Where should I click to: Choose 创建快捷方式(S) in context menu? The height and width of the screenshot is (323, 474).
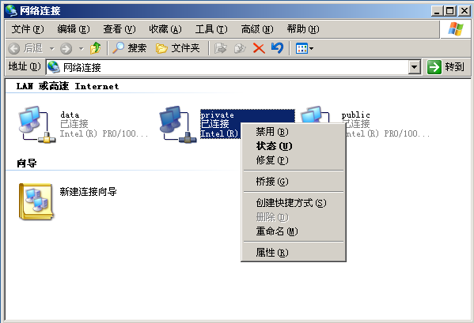294,203
